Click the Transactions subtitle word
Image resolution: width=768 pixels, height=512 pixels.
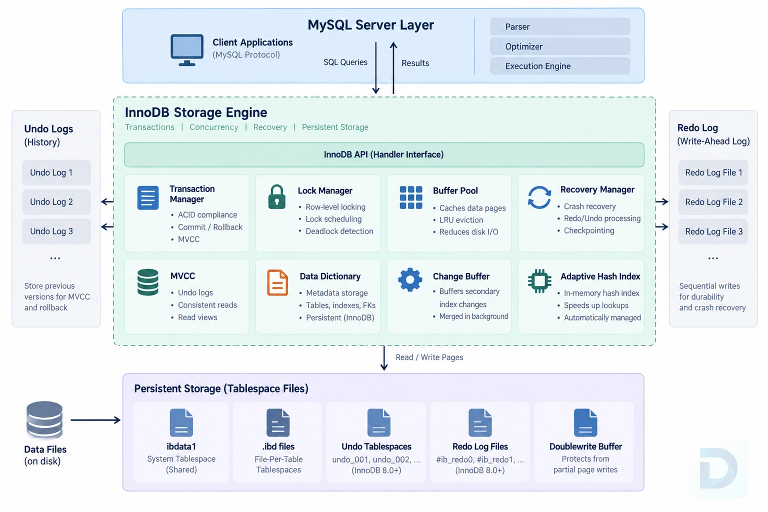tap(149, 127)
